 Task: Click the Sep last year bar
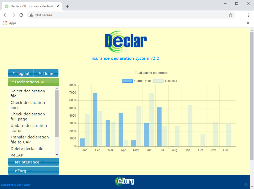(190, 126)
